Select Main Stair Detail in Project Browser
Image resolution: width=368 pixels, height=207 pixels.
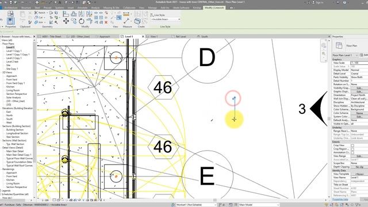click(15, 151)
